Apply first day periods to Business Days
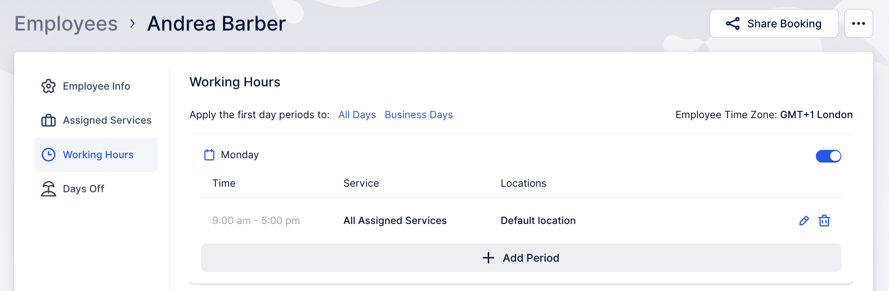The height and width of the screenshot is (291, 889). (x=419, y=115)
